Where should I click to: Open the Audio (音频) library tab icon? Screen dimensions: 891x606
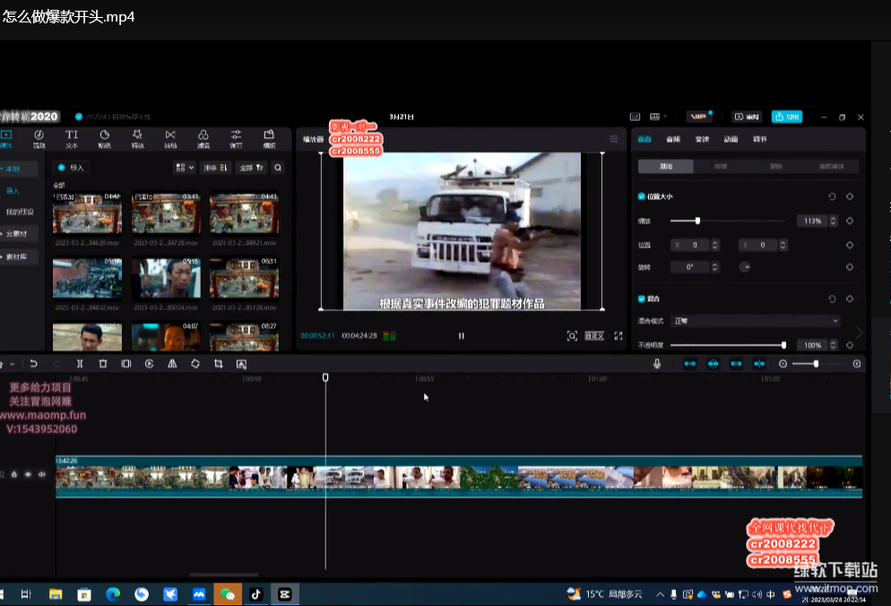pos(39,138)
